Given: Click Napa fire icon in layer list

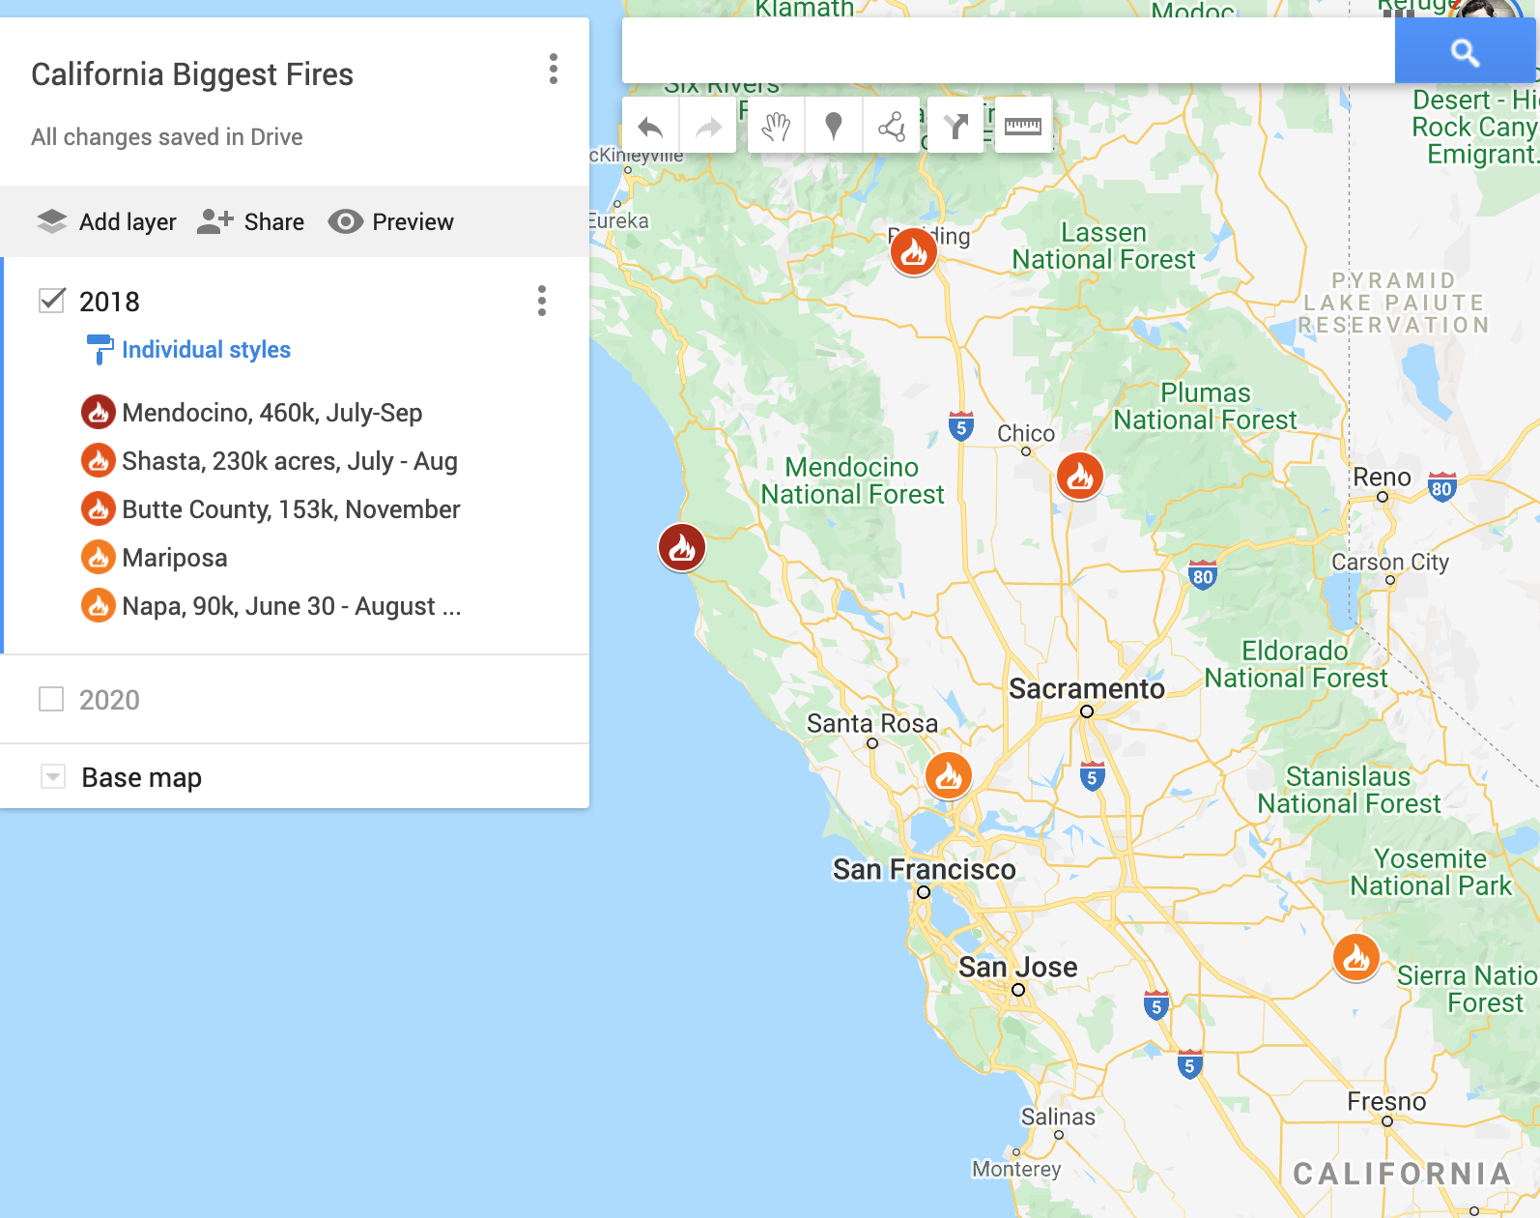Looking at the screenshot, I should pyautogui.click(x=99, y=606).
